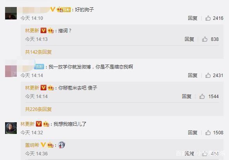This screenshot has height=160, width=229.
Task: Open the first commenter's avatar thumbnail
Action: coord(11,13)
